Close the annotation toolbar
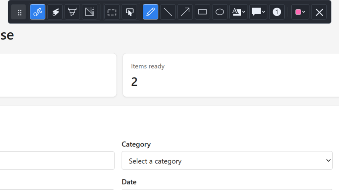 coord(319,12)
